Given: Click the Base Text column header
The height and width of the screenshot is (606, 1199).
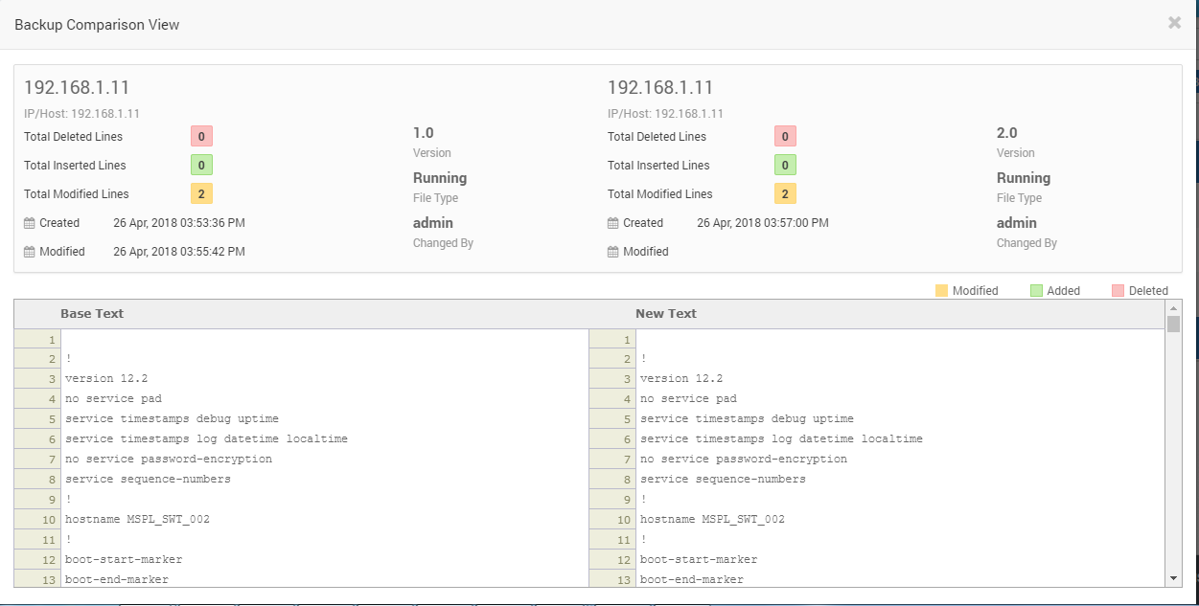Looking at the screenshot, I should tap(92, 314).
